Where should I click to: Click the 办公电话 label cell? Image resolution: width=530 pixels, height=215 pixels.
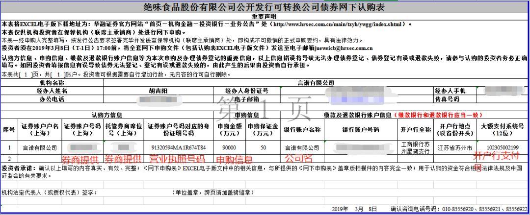52,99
